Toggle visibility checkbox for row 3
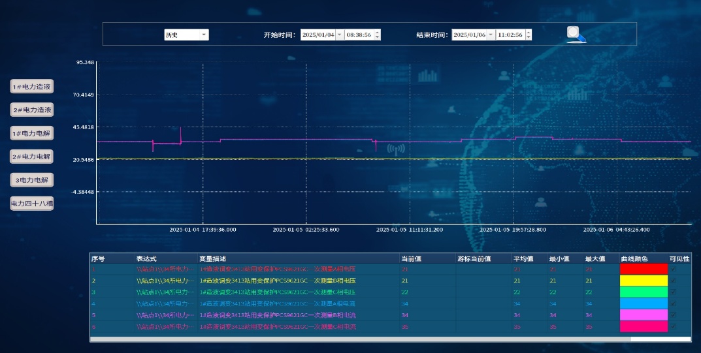Screen dimensions: 701x353 674,292
